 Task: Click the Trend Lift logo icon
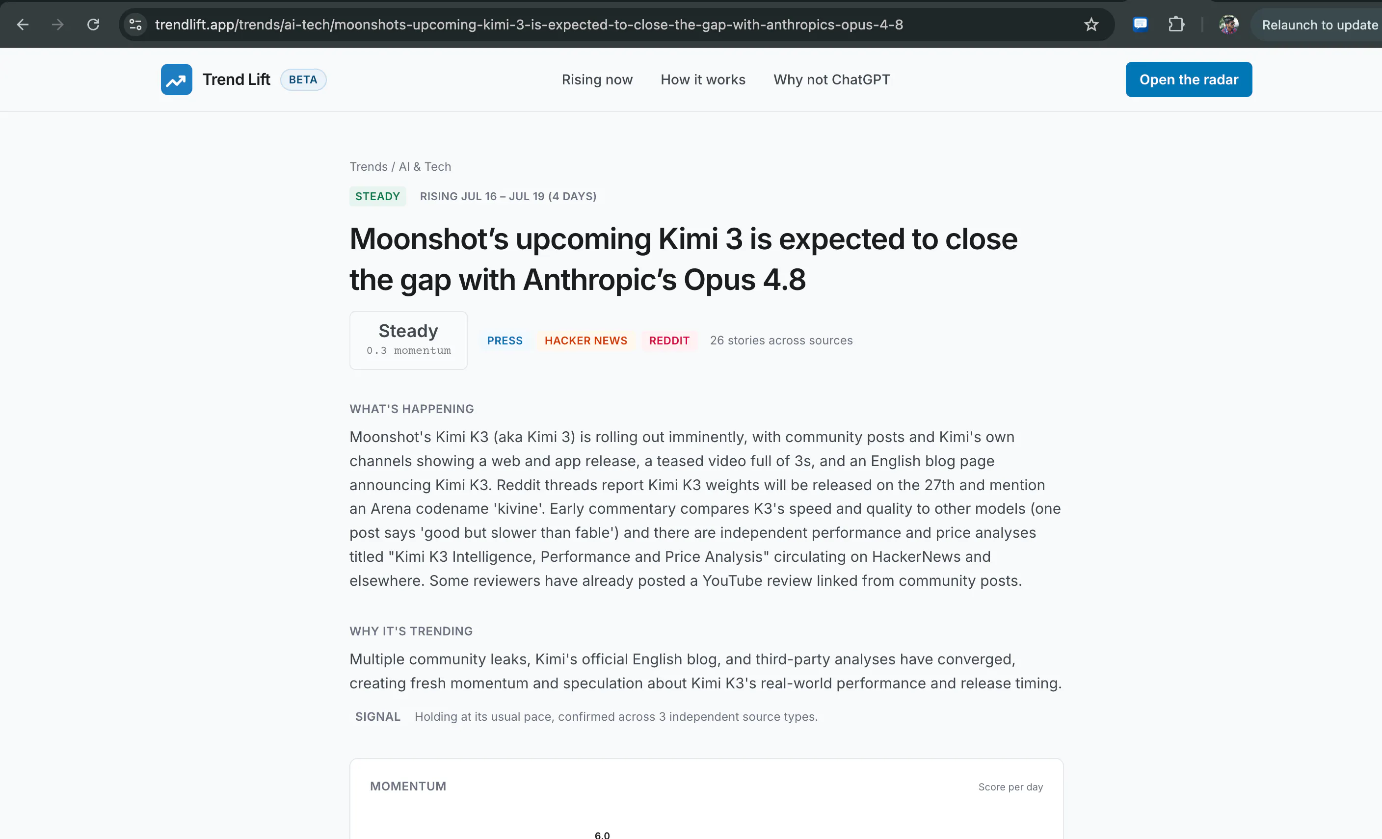click(177, 79)
